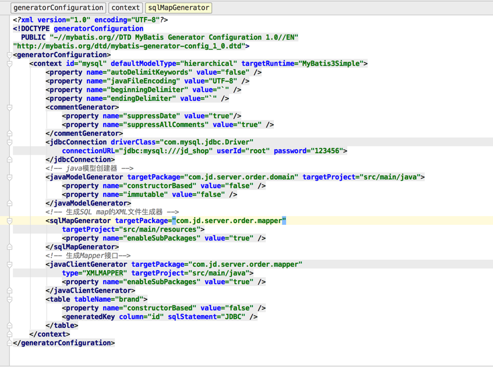Click the autoDelimitKeywords property line
493x367 pixels.
[x=153, y=72]
